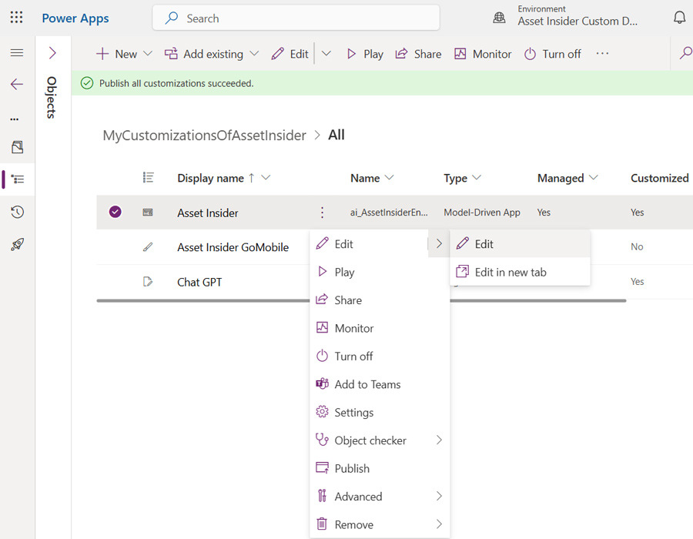Open the app launcher waffle grid
This screenshot has height=539, width=693.
click(16, 17)
